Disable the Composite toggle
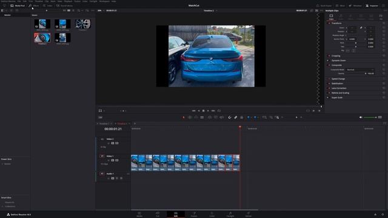The width and height of the screenshot is (388, 218). 329,65
